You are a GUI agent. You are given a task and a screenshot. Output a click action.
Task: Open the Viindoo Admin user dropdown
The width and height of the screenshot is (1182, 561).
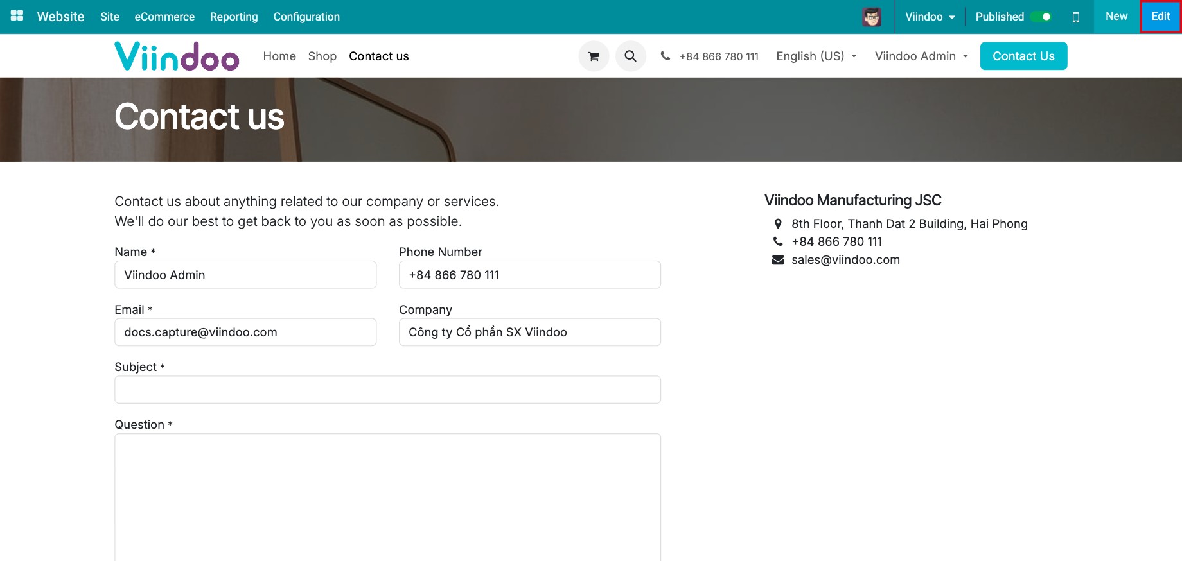coord(921,56)
